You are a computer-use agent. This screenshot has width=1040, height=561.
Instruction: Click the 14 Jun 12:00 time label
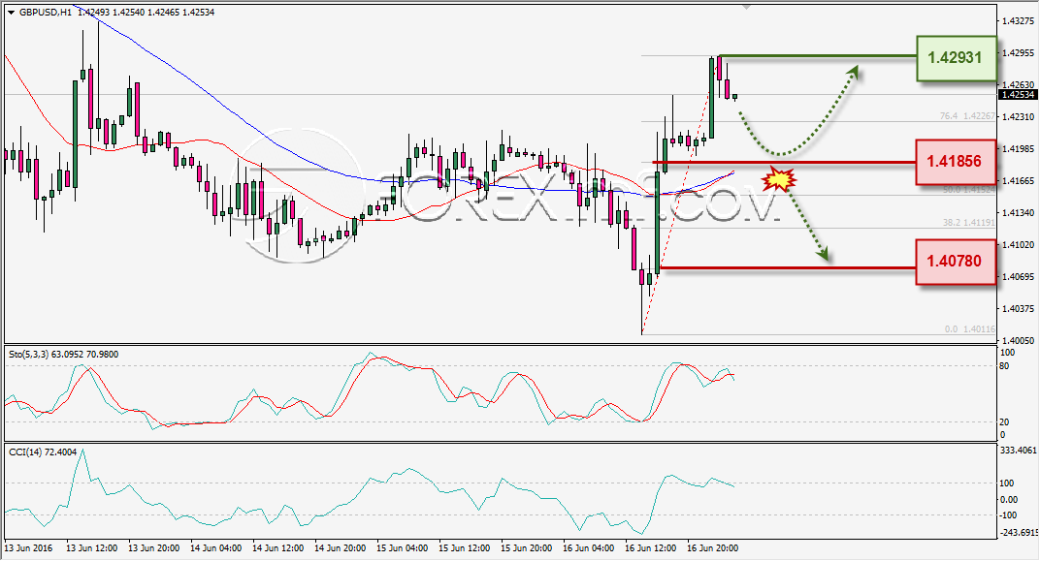[x=277, y=548]
